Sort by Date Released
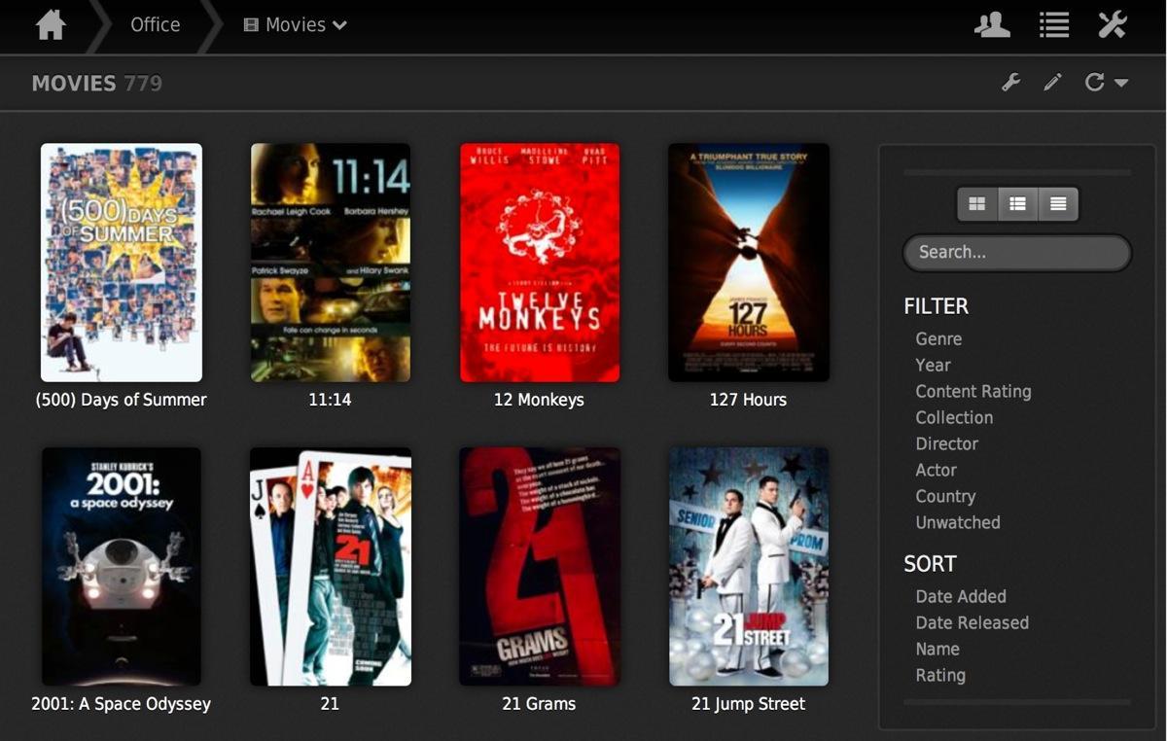The width and height of the screenshot is (1167, 741). pyautogui.click(x=972, y=623)
